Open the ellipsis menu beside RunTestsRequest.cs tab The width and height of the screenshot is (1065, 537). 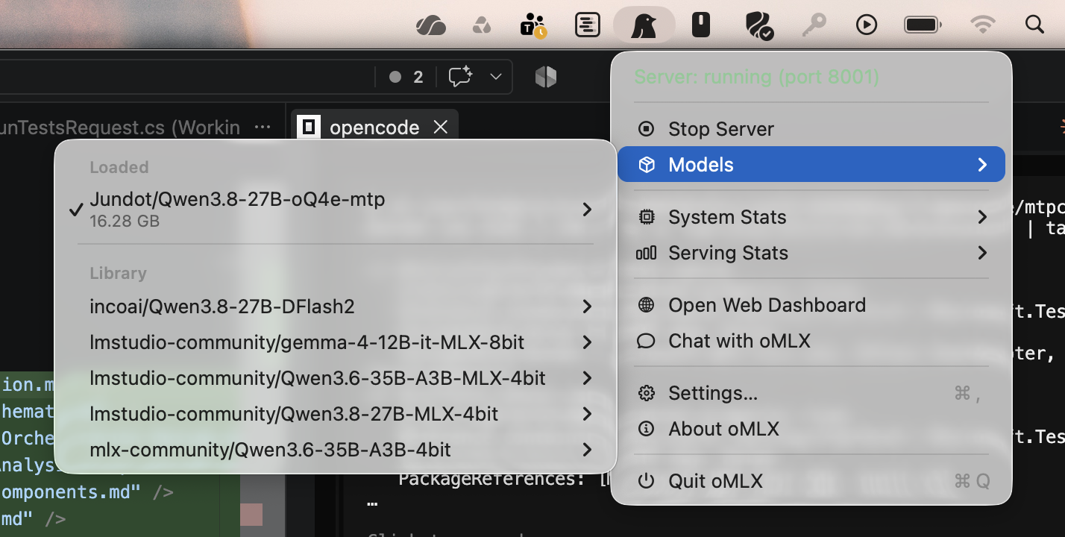click(x=263, y=128)
